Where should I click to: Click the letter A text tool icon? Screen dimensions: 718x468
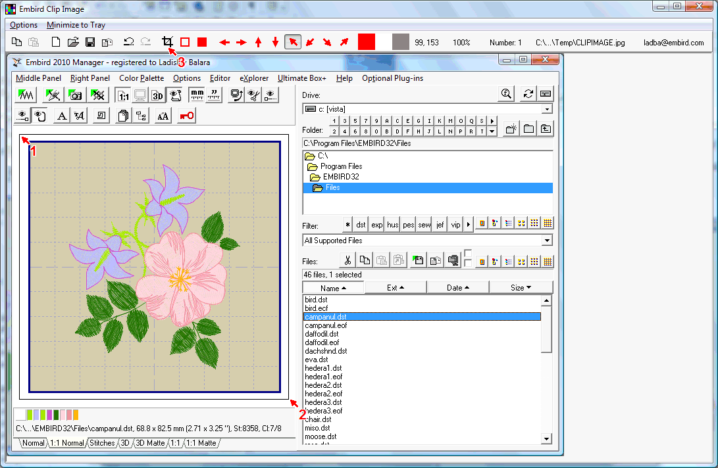61,116
